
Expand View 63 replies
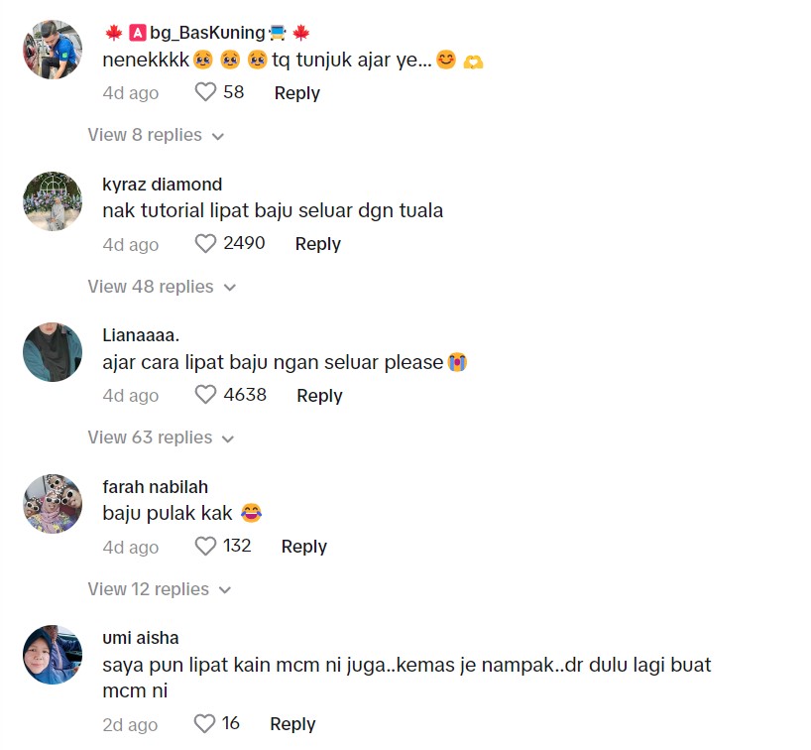pos(161,437)
